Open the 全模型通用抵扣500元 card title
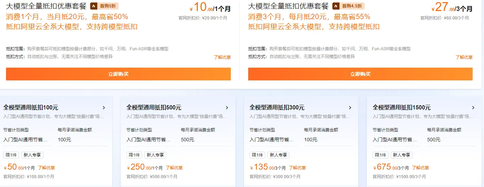484x187 pixels. coord(154,108)
